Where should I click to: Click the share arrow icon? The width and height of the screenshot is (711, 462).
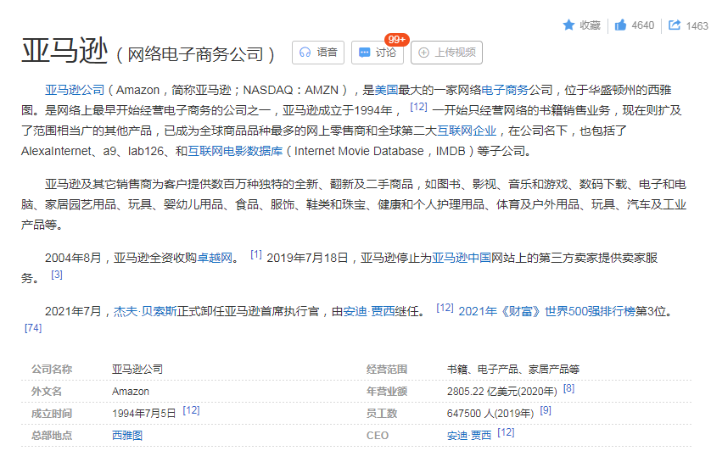675,25
